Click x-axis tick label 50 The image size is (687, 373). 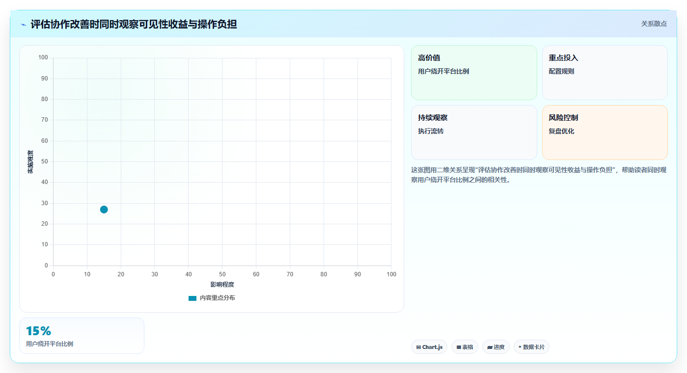222,274
